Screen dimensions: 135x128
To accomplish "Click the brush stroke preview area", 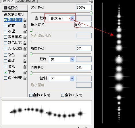I will tap(47, 113).
